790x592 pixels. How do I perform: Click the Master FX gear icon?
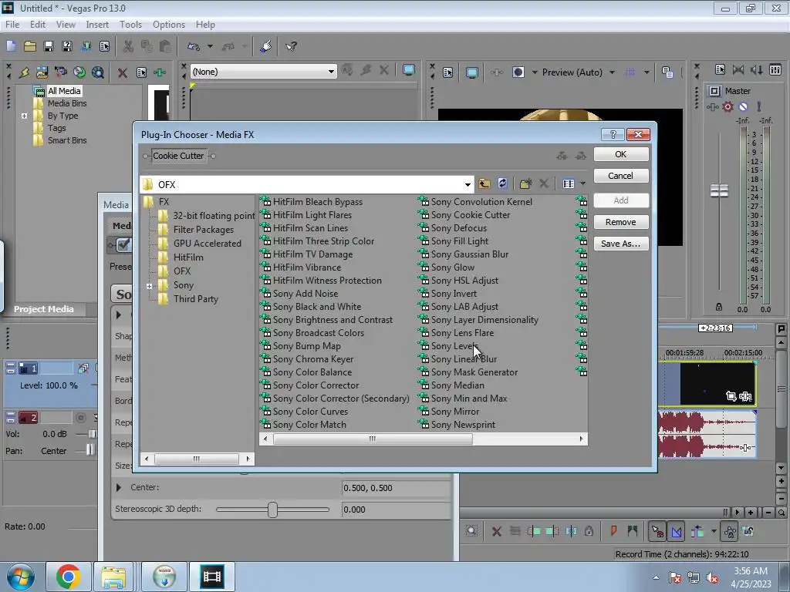coord(728,106)
